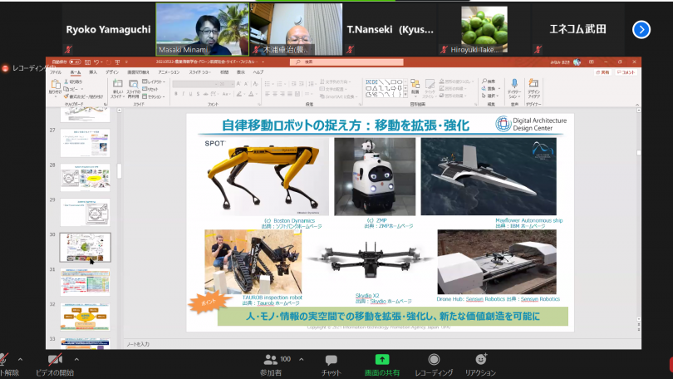Switch to the Transitions ribbon tab
Image resolution: width=673 pixels, height=379 pixels.
(x=138, y=72)
